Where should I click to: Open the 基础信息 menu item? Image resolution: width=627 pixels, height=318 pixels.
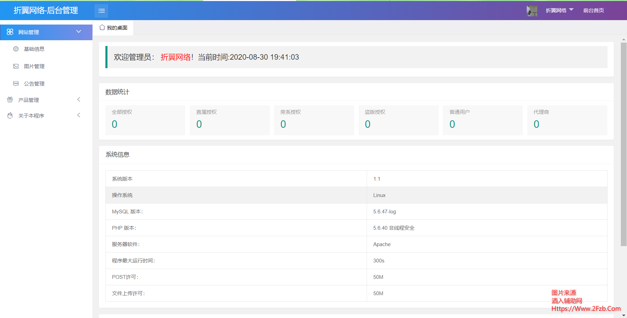34,49
